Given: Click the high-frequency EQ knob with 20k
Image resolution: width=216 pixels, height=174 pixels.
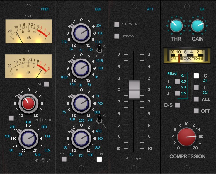Looking at the screenshot, I should [81, 33].
